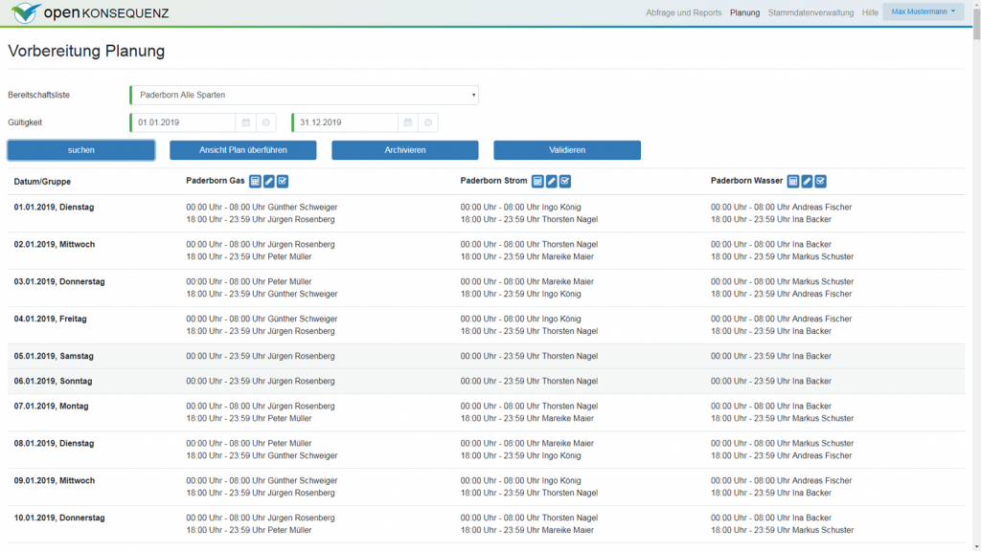
Task: Open calendar picker for end date 31.12.2019
Action: 408,122
